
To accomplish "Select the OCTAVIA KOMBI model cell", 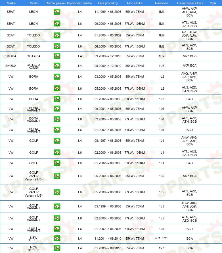I will tap(33, 66).
